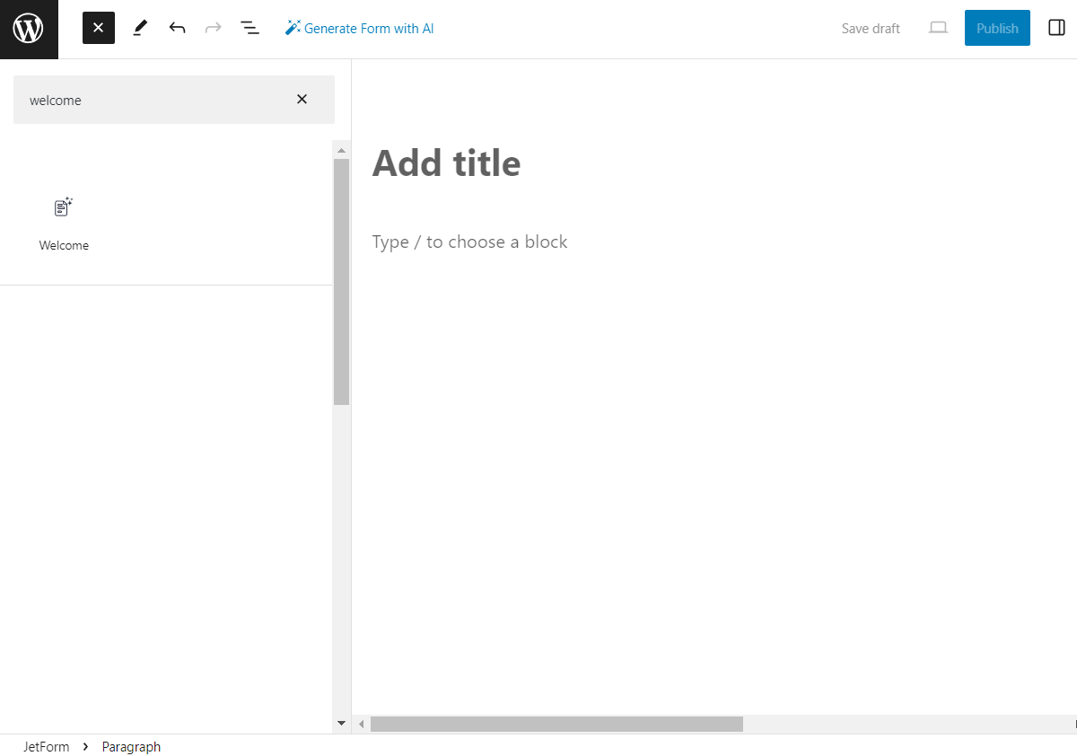The width and height of the screenshot is (1077, 756).
Task: Click the horizontal scrollbar thumb in editor
Action: 556,724
